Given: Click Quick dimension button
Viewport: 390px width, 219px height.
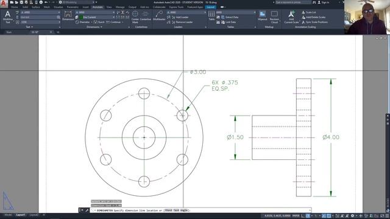Looking at the screenshot, I should (99, 22).
